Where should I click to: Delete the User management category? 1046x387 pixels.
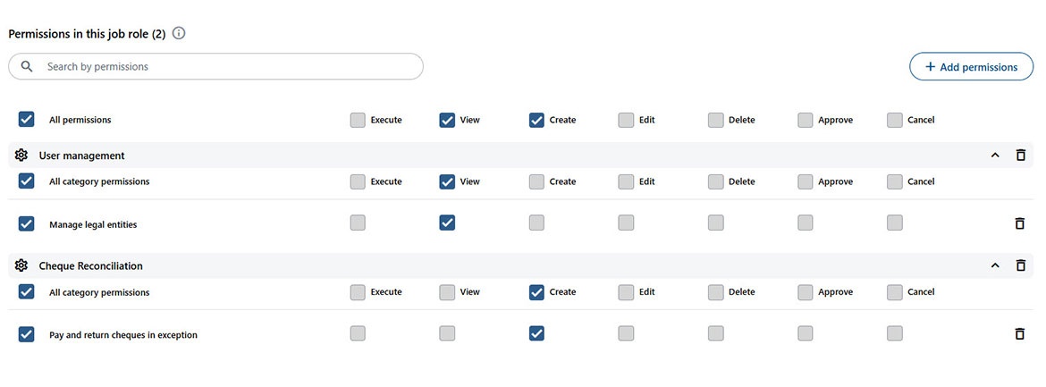coord(1020,156)
